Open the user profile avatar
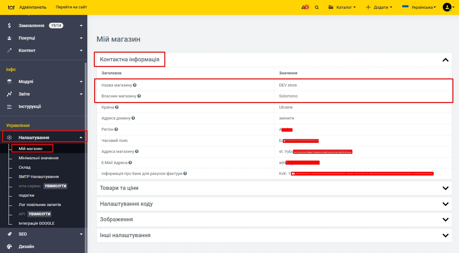This screenshot has height=253, width=459. (447, 7)
